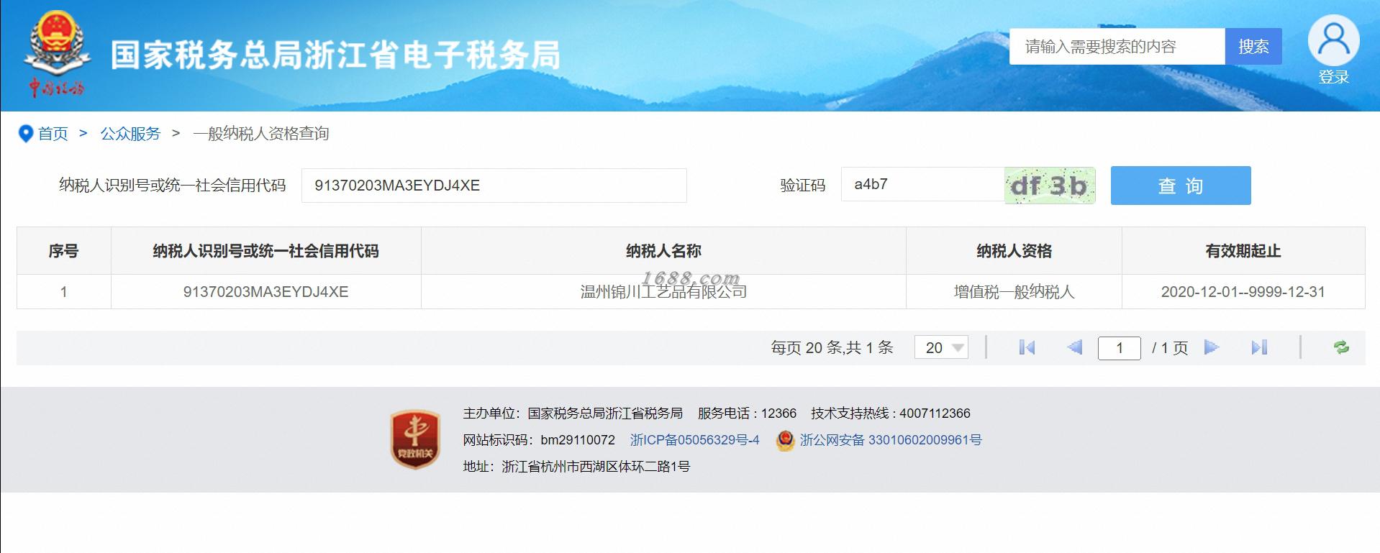This screenshot has height=553, width=1380.
Task: Focus the taxpayer ID input field
Action: (494, 186)
